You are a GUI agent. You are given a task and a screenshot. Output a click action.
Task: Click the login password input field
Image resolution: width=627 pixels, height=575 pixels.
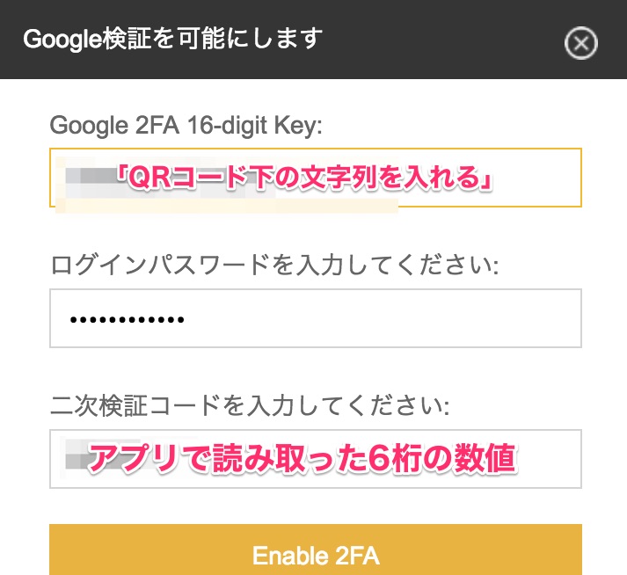315,318
